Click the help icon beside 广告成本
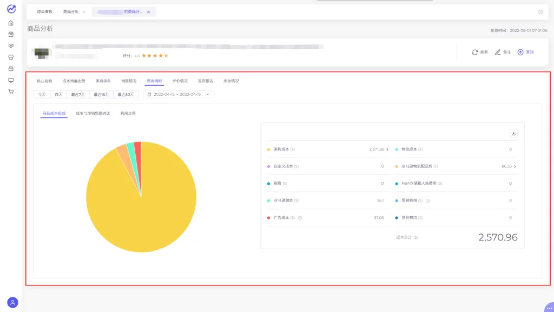This screenshot has width=554, height=312. pos(300,218)
